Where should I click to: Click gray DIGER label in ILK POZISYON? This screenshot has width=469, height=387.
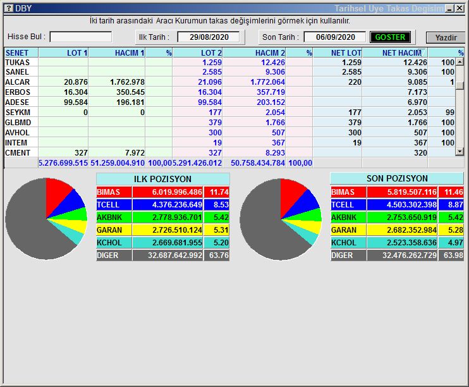pos(107,255)
